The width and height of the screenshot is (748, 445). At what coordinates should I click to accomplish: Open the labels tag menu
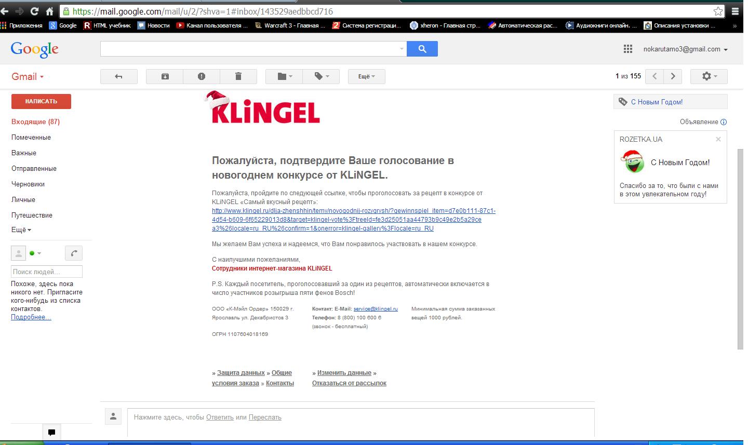pos(321,76)
